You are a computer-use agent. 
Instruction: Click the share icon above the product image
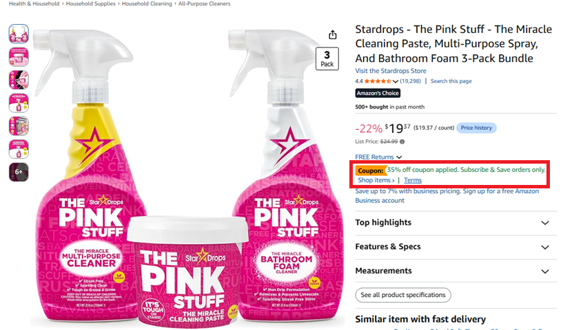coord(332,35)
